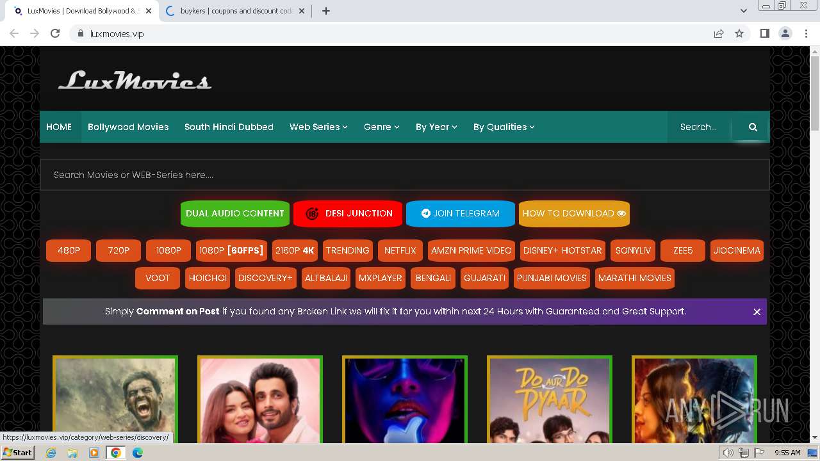820x461 pixels.
Task: Open the Do Aur Do Pyaar poster
Action: [x=550, y=400]
